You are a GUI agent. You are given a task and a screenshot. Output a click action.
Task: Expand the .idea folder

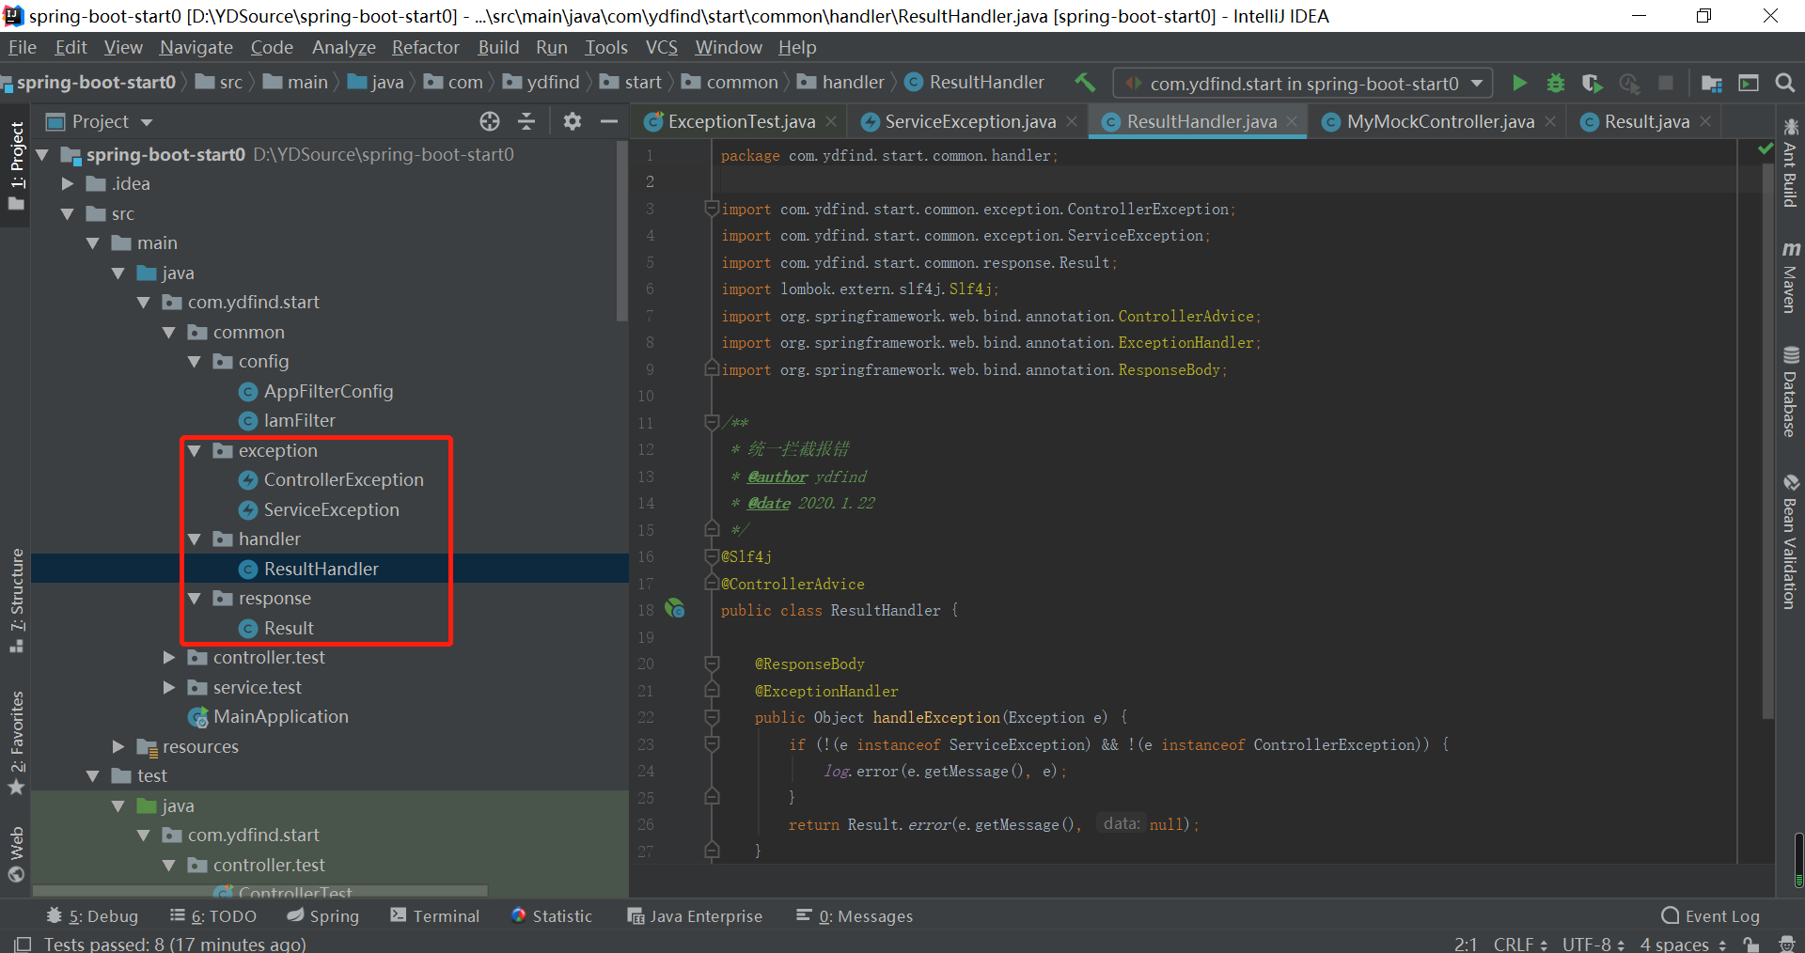tap(67, 183)
